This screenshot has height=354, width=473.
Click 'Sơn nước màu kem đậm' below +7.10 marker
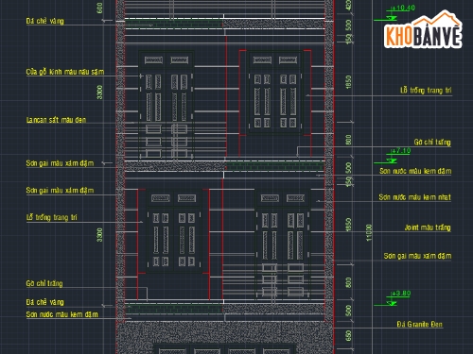point(415,171)
